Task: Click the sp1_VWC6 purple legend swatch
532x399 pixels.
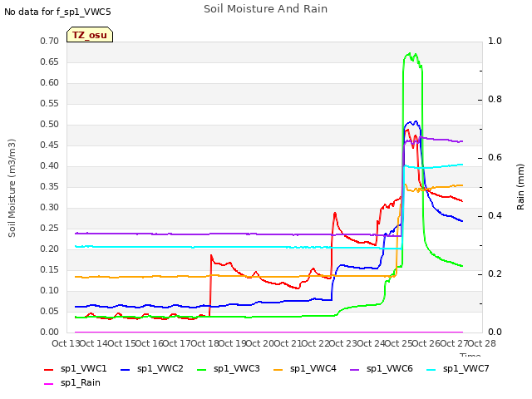Action: point(355,369)
